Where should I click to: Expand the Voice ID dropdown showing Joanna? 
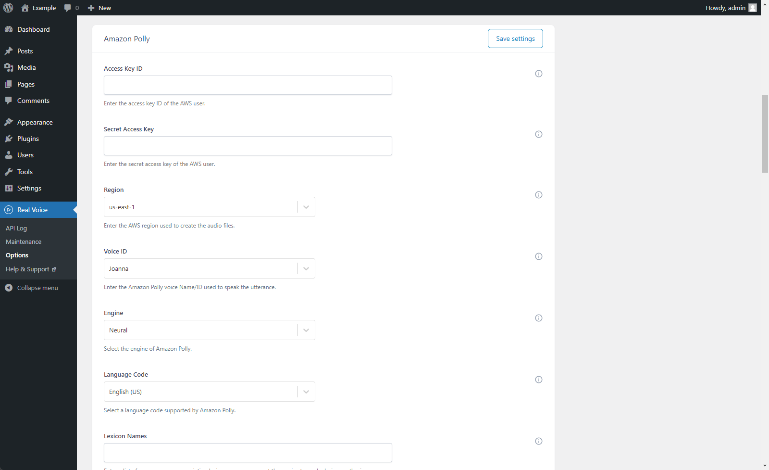(x=210, y=268)
